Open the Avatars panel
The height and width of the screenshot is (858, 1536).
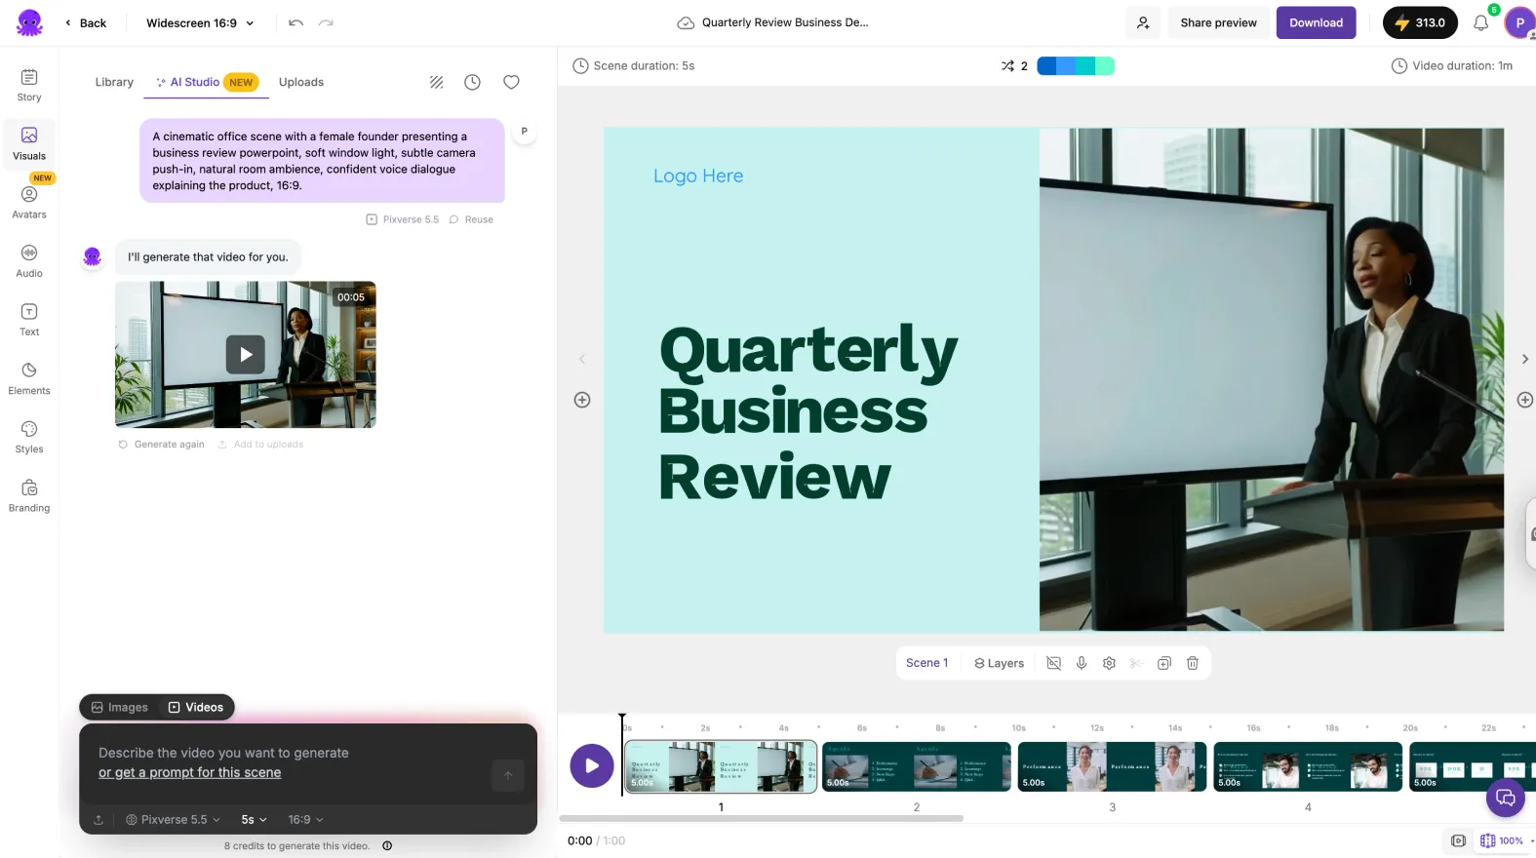pos(29,202)
